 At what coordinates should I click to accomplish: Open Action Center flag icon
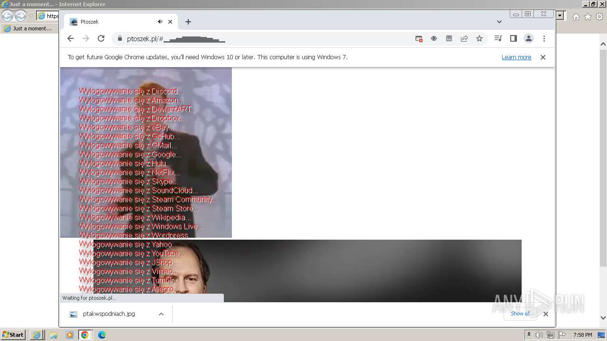(x=562, y=335)
